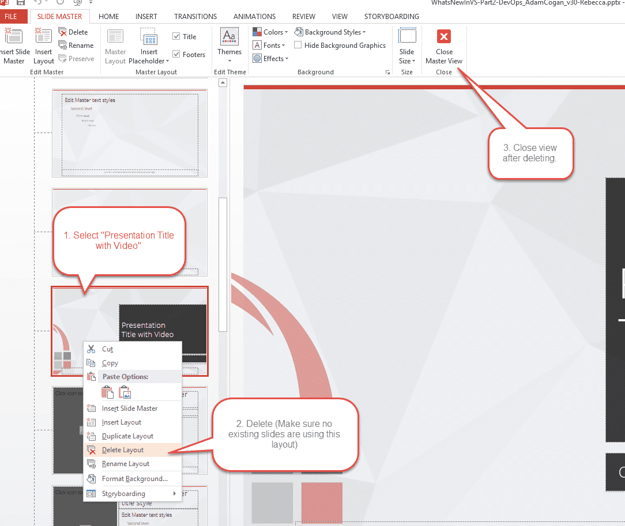Click the Save icon in quick access toolbar
Viewport: 625px width, 526px height.
[x=21, y=3]
